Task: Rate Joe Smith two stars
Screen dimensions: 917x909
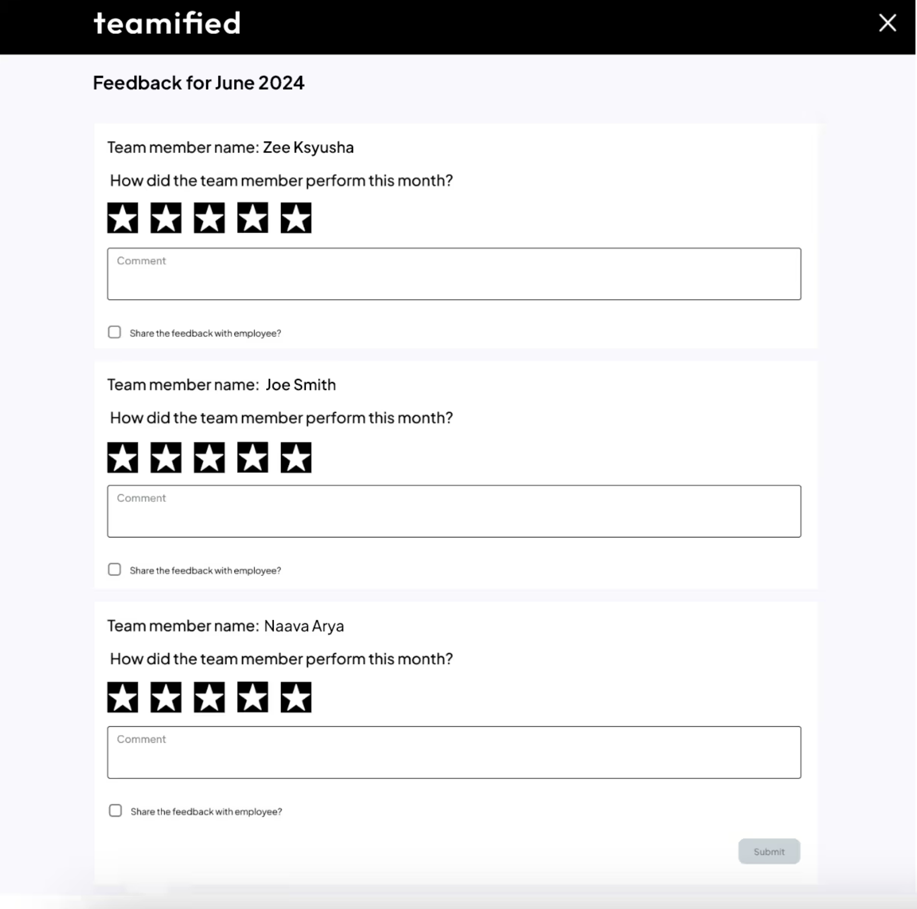Action: [x=166, y=457]
